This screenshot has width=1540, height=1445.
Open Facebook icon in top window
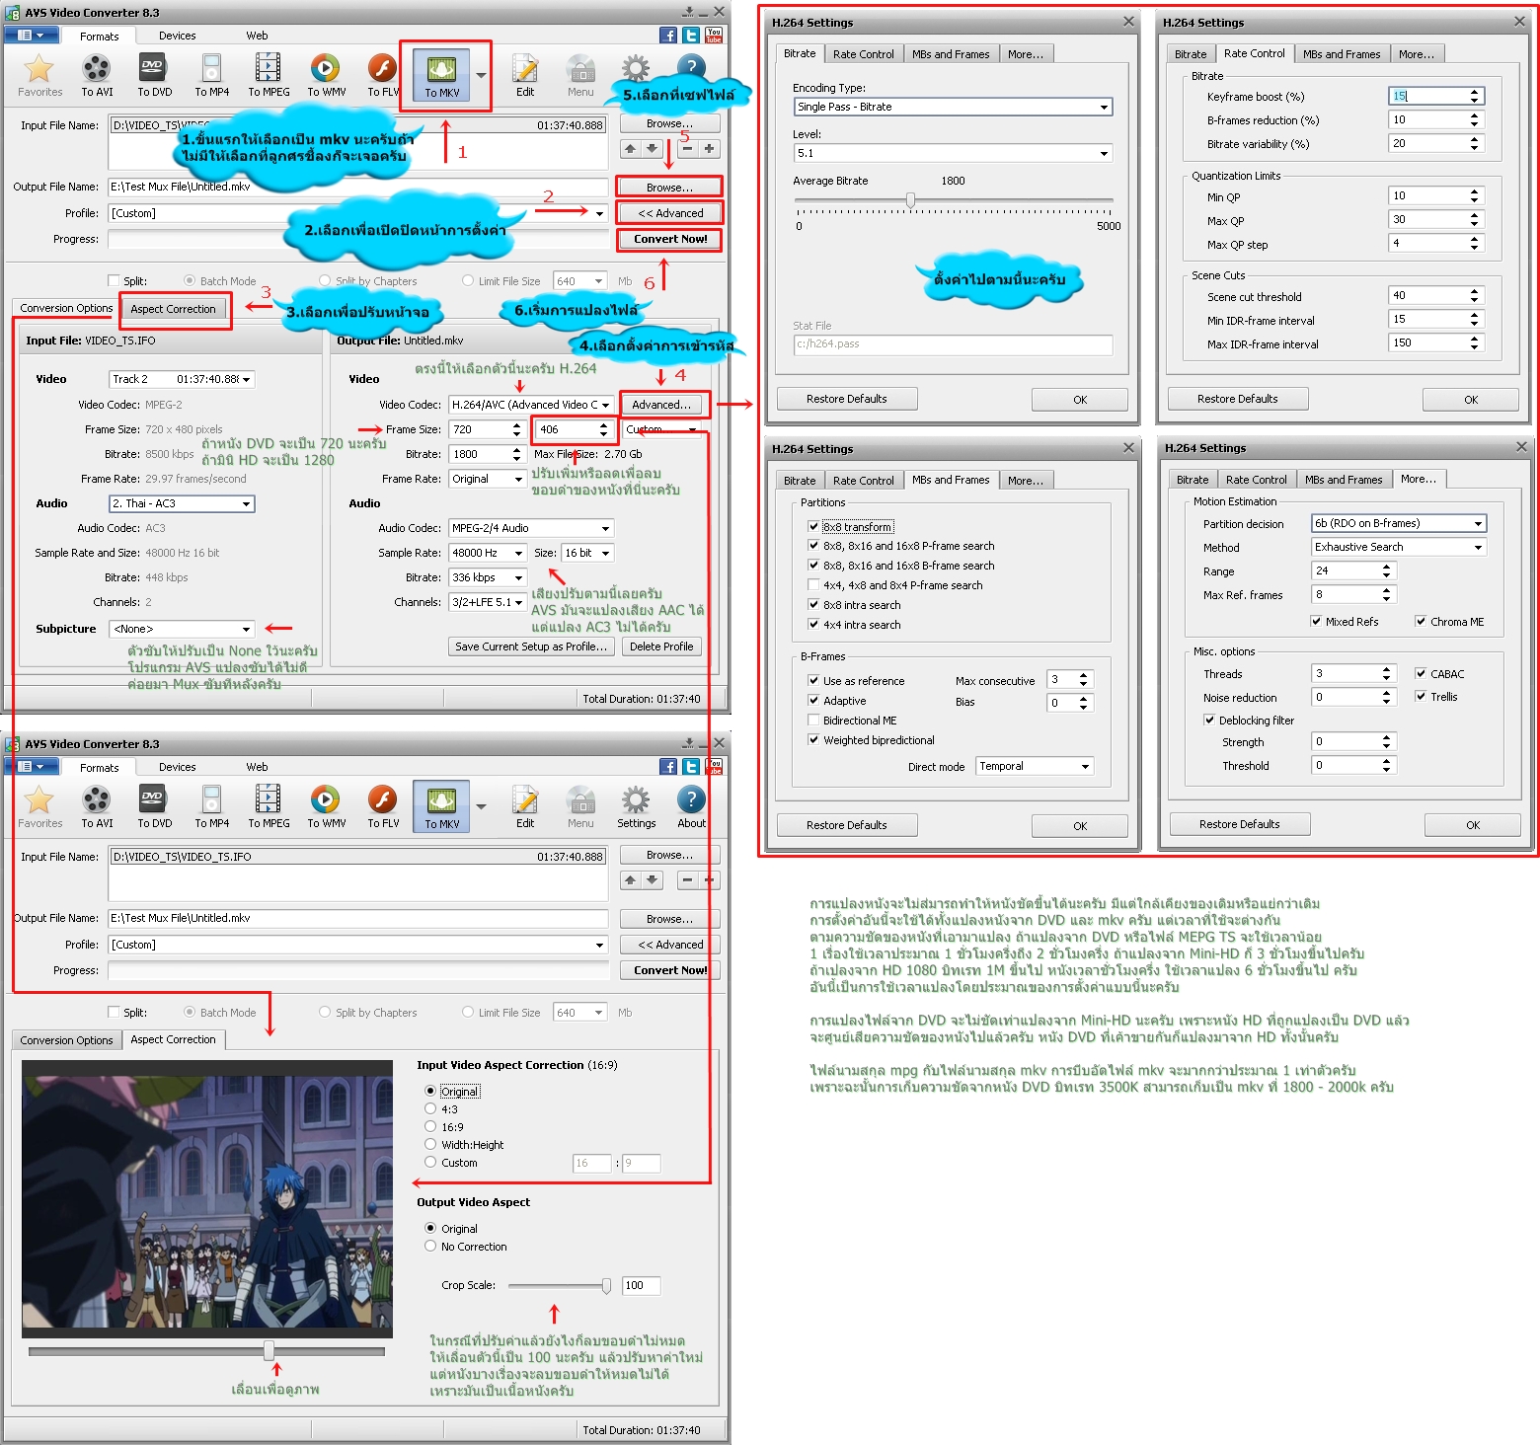click(x=668, y=36)
